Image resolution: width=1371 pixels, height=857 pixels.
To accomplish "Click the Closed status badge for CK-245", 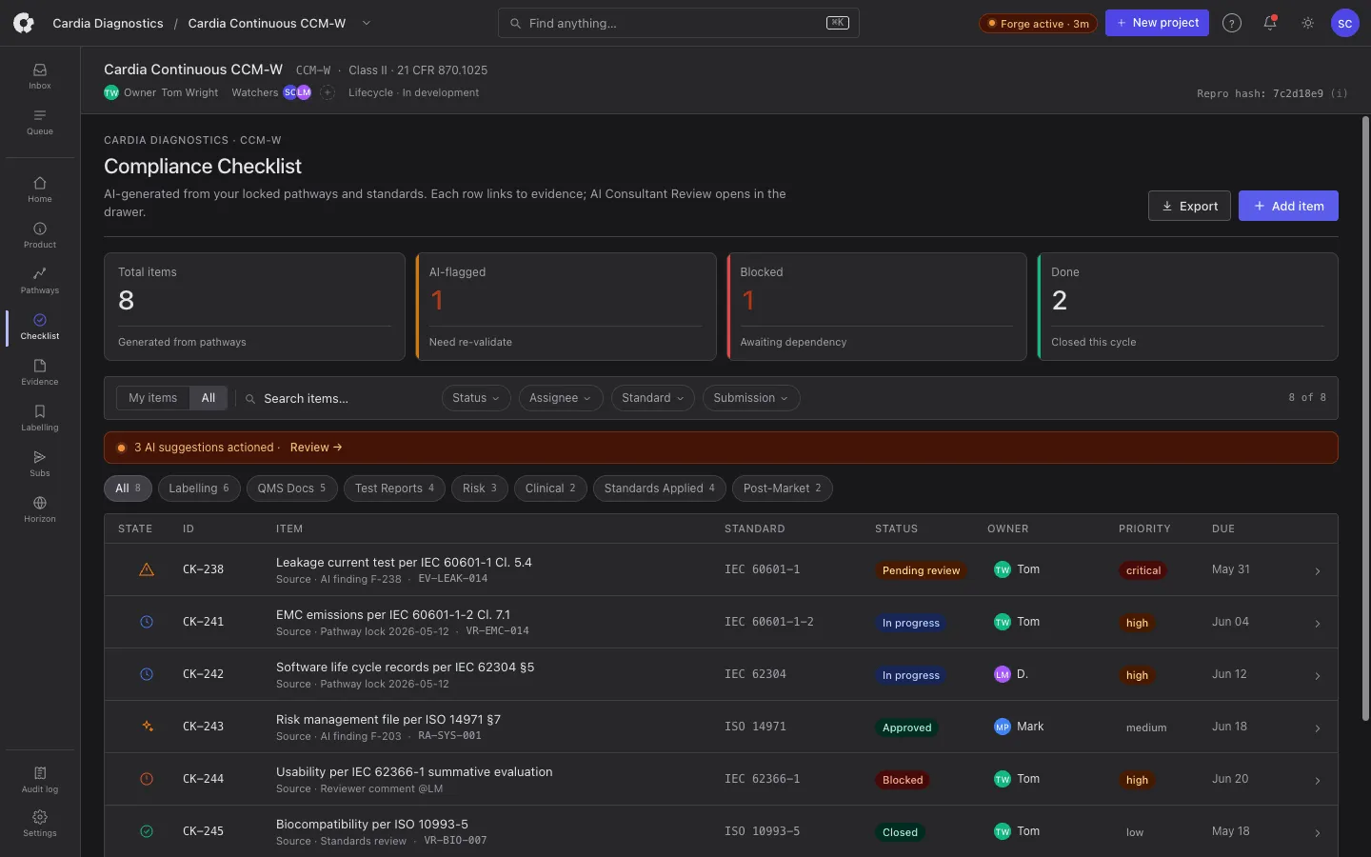I will 900,832.
